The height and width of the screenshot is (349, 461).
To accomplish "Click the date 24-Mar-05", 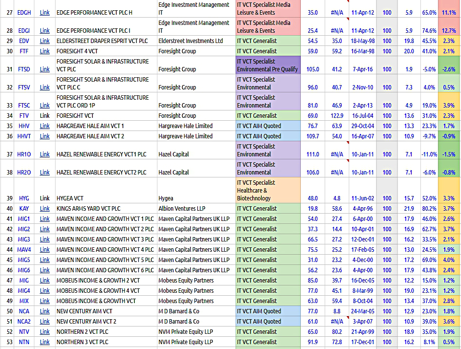I will [x=363, y=311].
